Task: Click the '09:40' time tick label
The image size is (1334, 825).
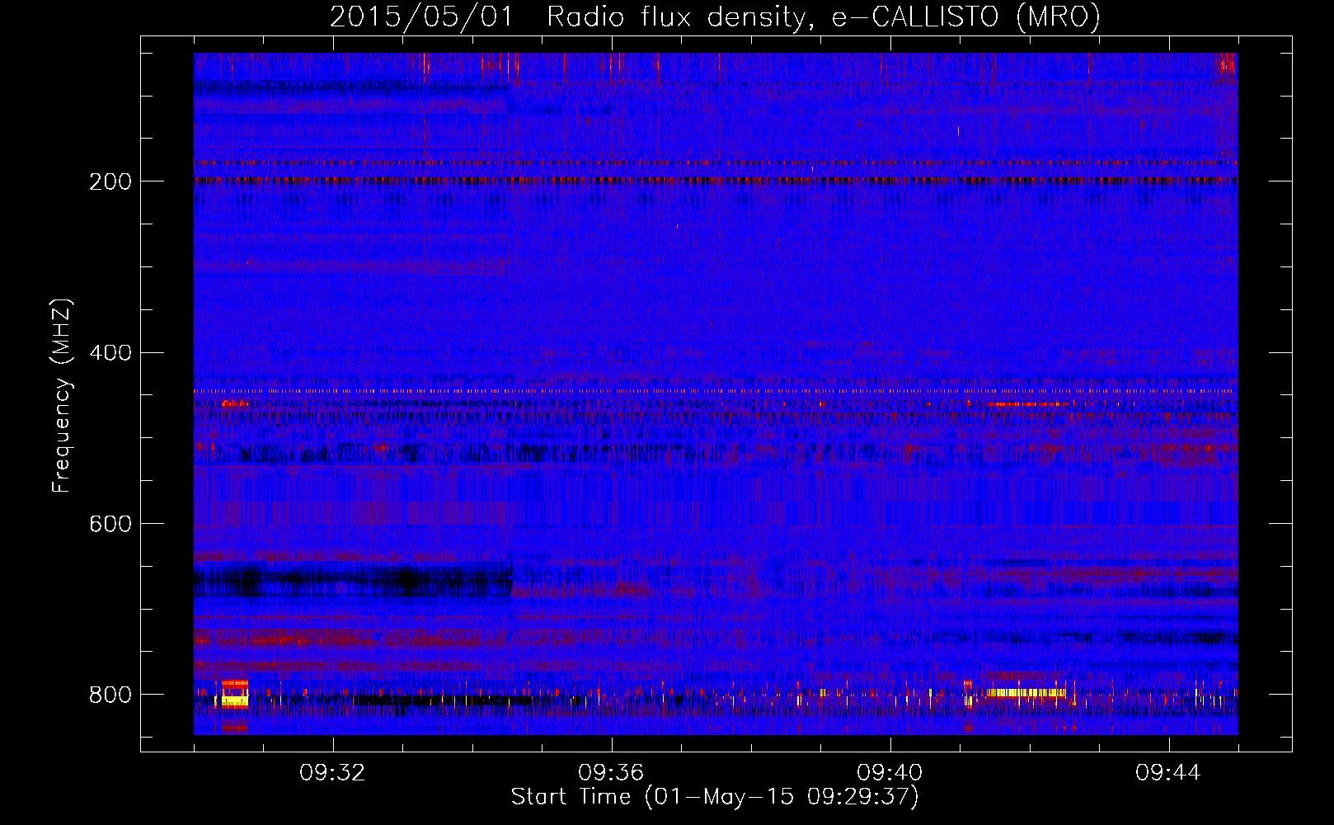Action: 890,773
